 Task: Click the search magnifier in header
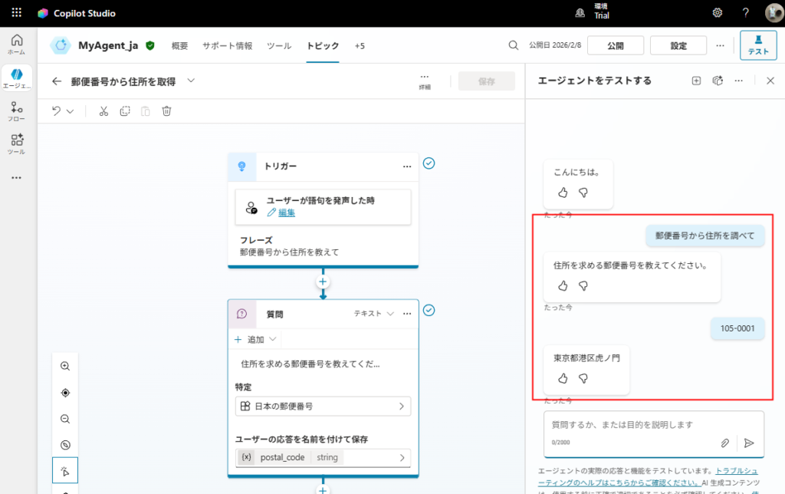pos(514,45)
